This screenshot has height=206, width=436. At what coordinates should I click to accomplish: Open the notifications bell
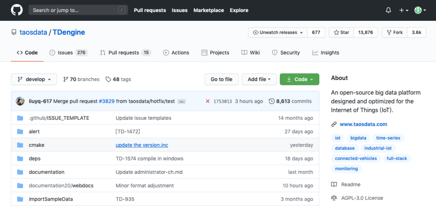pyautogui.click(x=388, y=10)
